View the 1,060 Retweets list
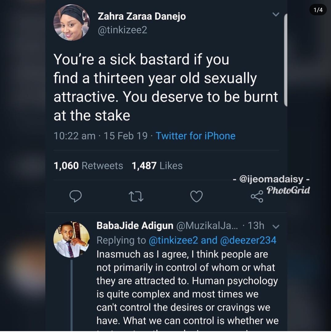This screenshot has width=331, height=333. click(88, 166)
